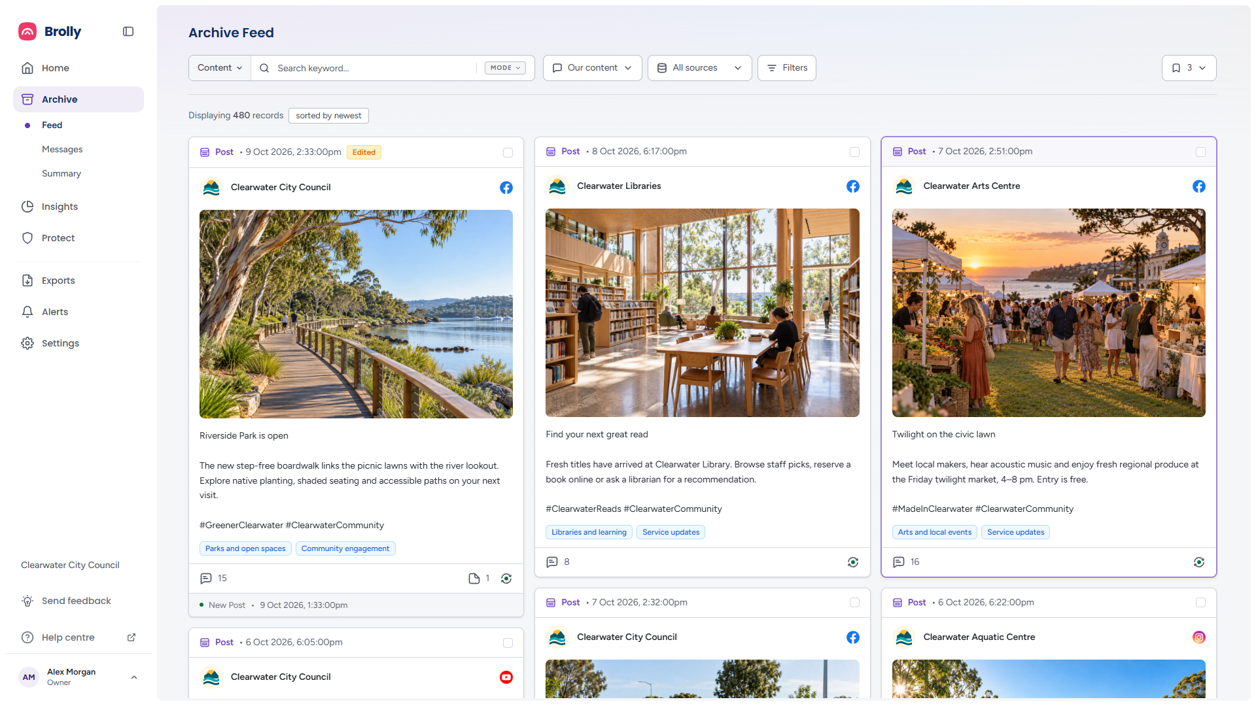This screenshot has width=1256, height=706.
Task: Click the Brolly logo icon
Action: [27, 31]
